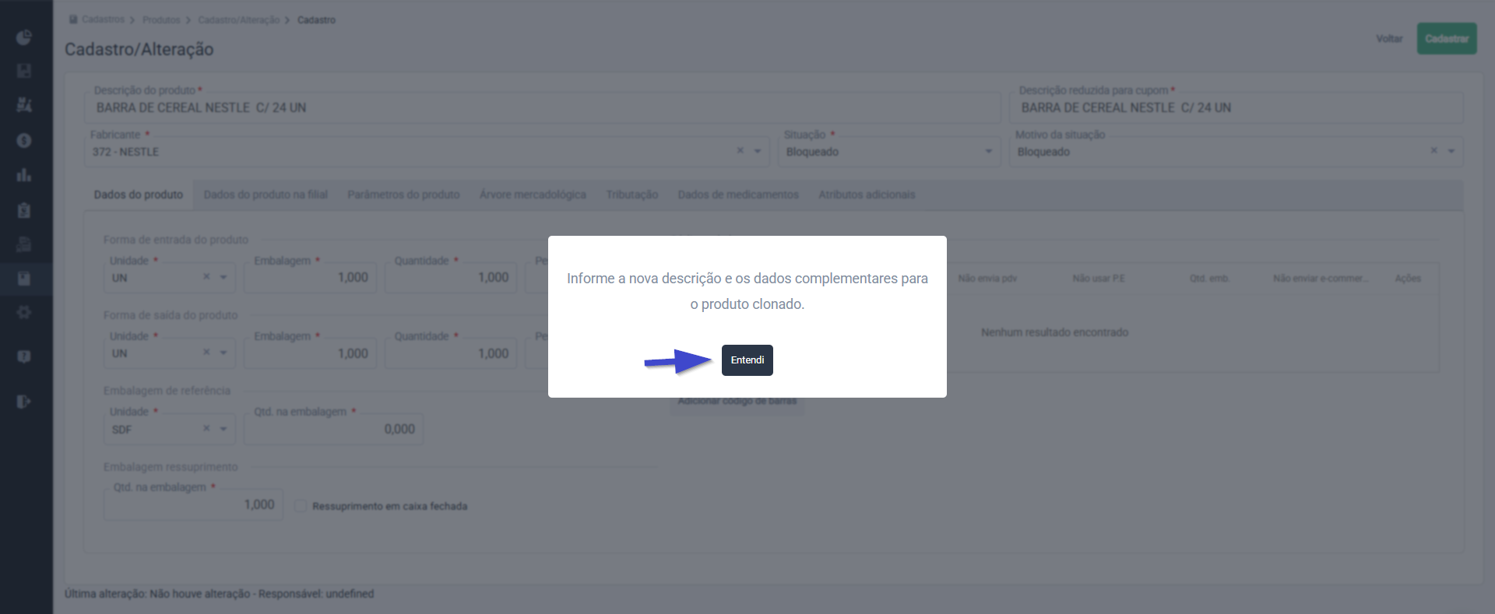Switch to the Tributação tab
This screenshot has height=614, width=1495.
(x=631, y=195)
